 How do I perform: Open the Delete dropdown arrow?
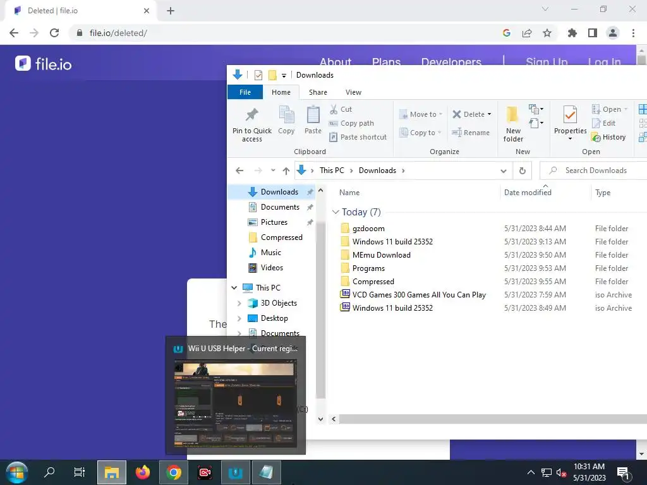tap(490, 114)
